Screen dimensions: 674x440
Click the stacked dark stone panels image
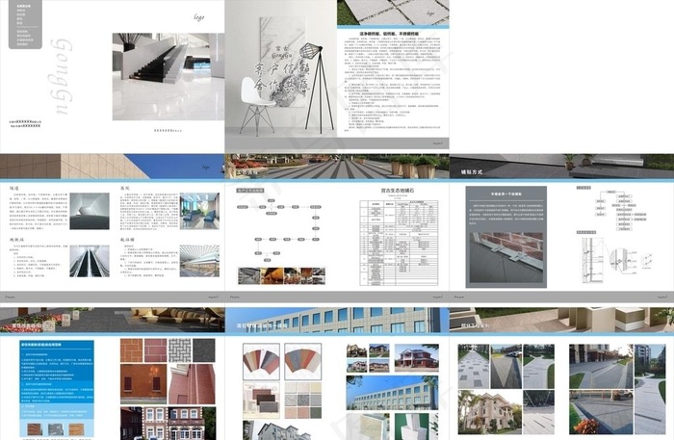point(261,400)
